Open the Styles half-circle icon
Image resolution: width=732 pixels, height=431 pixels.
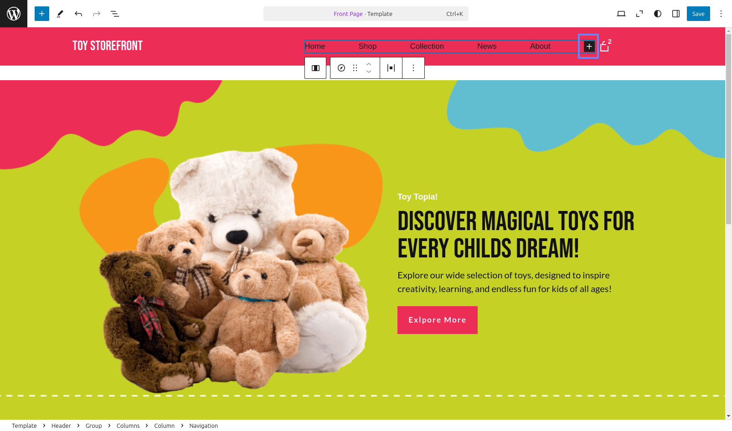(x=658, y=14)
